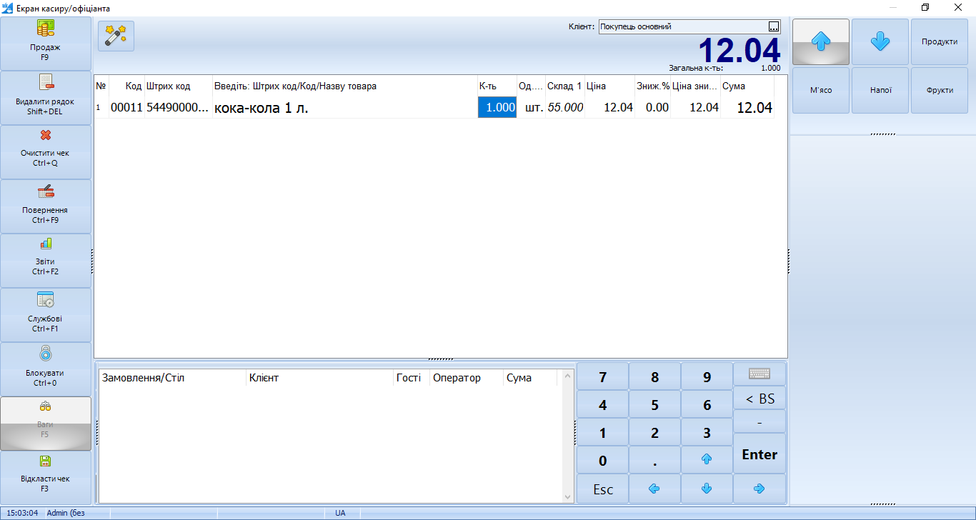
Task: Click numpad digit 9
Action: tap(707, 377)
